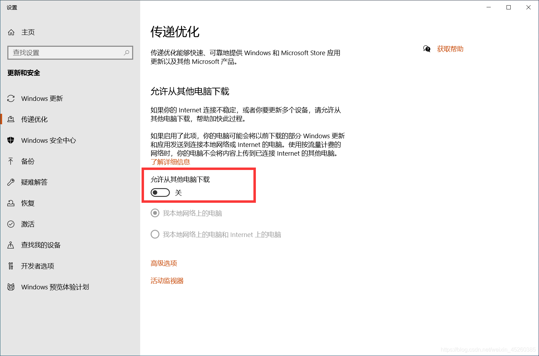
Task: Close the 设置 window
Action: coord(529,7)
